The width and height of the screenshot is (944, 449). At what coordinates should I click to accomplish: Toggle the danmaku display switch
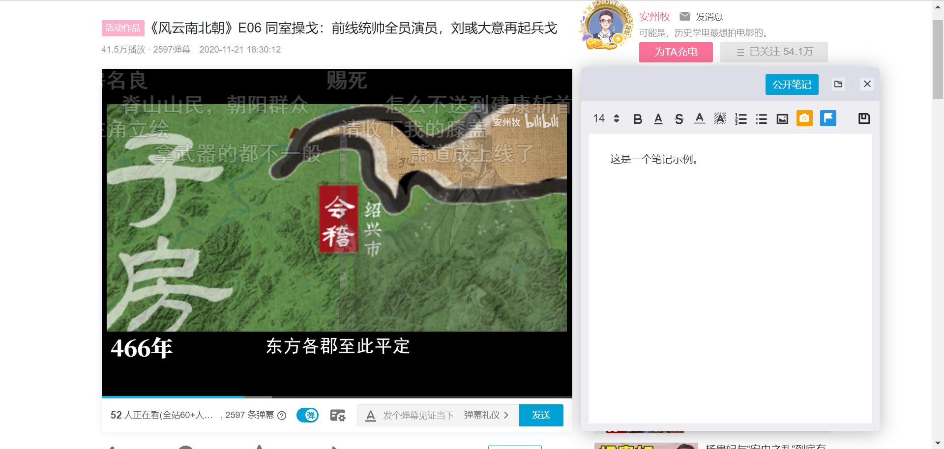(x=307, y=415)
